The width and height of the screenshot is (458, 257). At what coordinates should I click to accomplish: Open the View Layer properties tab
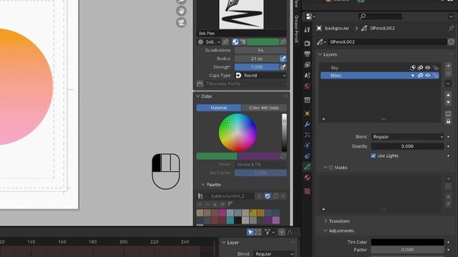click(307, 65)
